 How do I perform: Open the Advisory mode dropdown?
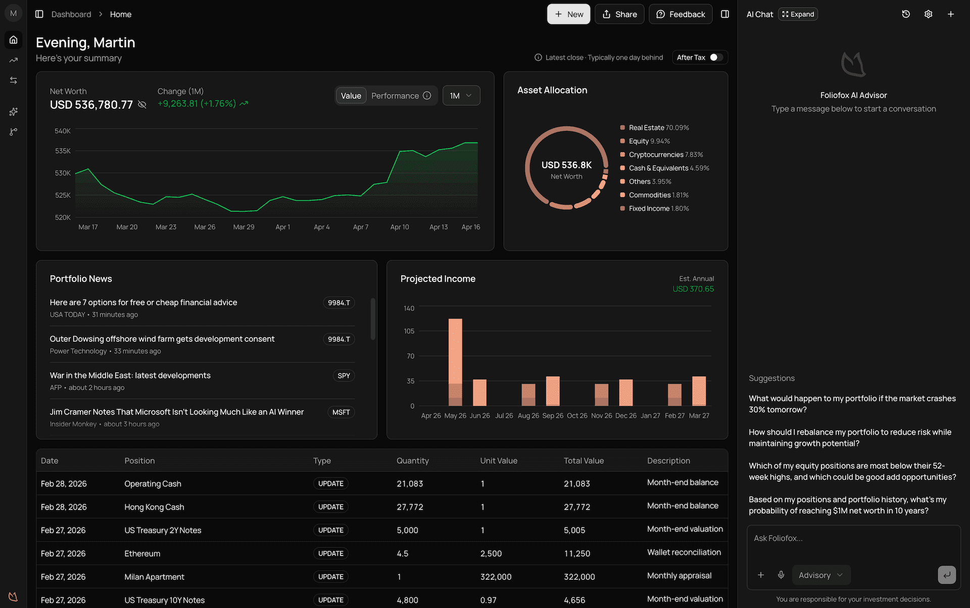tap(821, 575)
